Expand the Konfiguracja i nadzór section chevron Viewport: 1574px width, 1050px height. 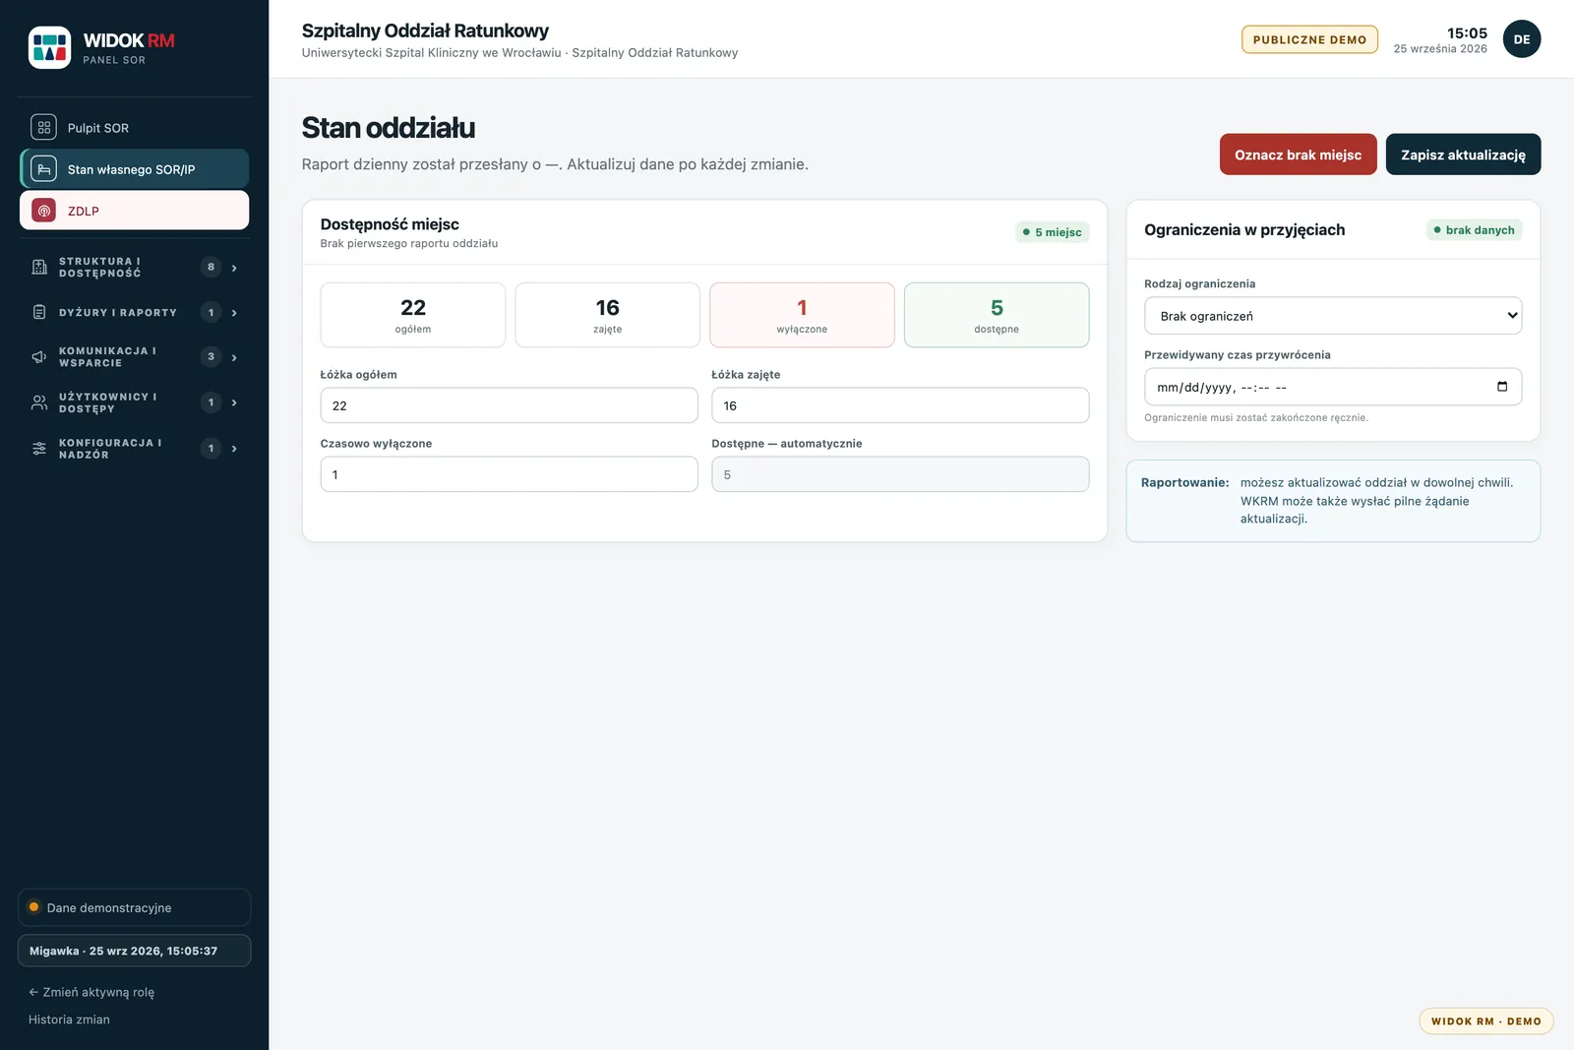(x=234, y=449)
